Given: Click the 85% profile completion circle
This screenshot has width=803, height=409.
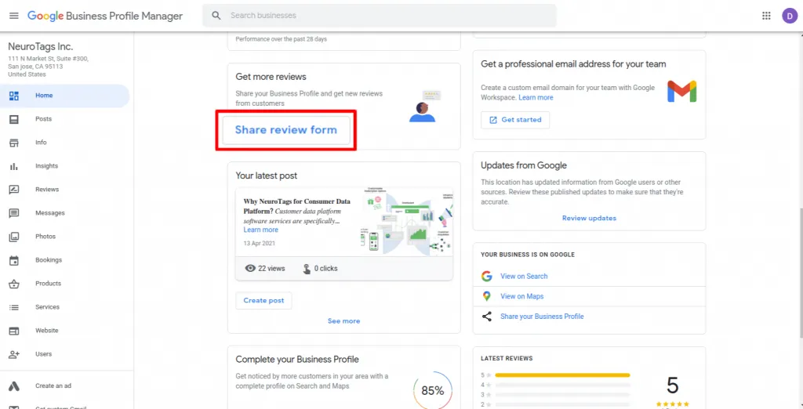Looking at the screenshot, I should pos(433,390).
